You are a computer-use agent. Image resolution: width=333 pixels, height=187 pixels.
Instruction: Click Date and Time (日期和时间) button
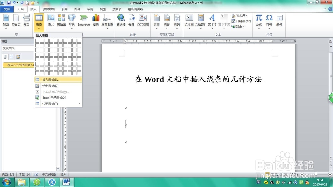pos(241,21)
